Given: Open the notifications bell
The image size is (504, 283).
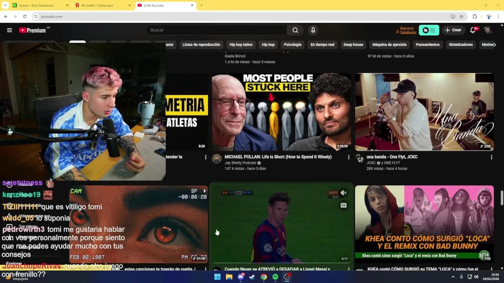Looking at the screenshot, I should click(x=473, y=30).
